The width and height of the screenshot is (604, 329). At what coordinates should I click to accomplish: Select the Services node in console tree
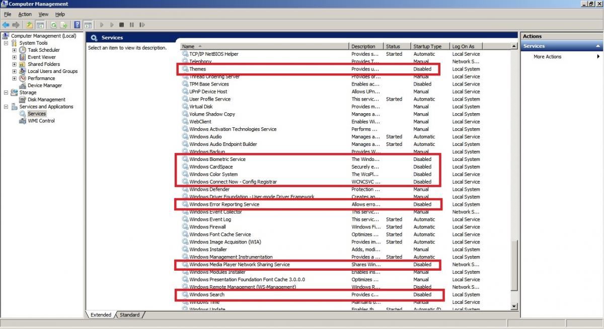pyautogui.click(x=37, y=114)
